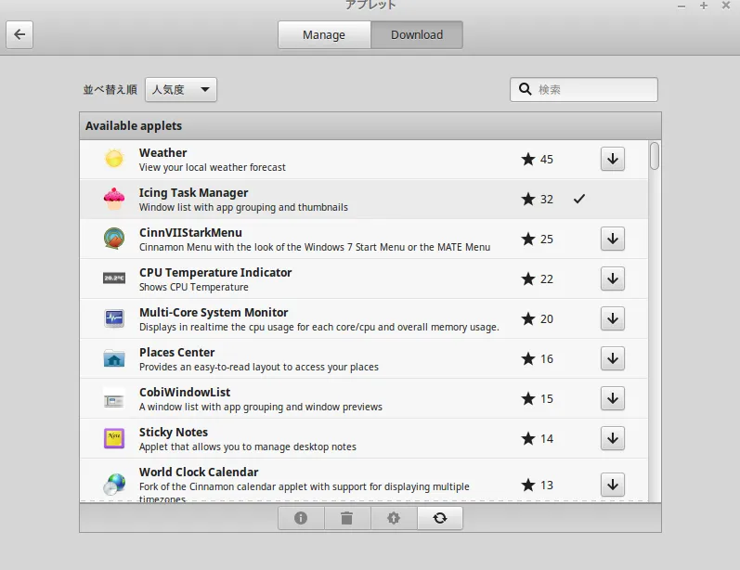Select the Sticky Notes title
The height and width of the screenshot is (570, 740).
pos(174,433)
